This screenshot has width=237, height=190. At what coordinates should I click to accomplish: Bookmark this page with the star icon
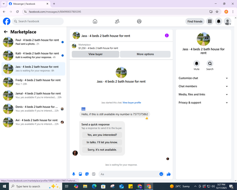[x=217, y=11]
